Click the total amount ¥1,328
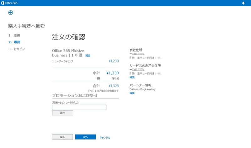The width and height of the screenshot is (251, 148). tap(114, 86)
